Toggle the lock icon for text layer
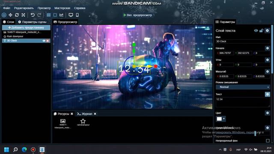 (261, 30)
